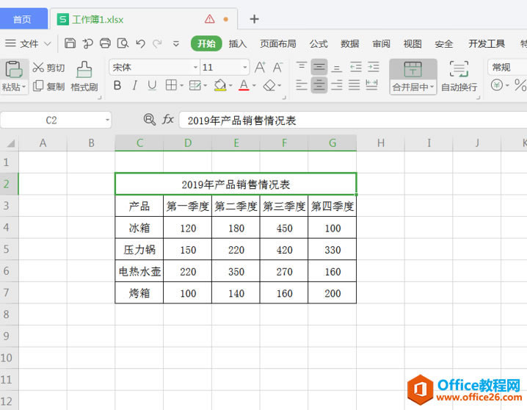Click the formula bar input
The width and height of the screenshot is (527, 410).
point(353,120)
